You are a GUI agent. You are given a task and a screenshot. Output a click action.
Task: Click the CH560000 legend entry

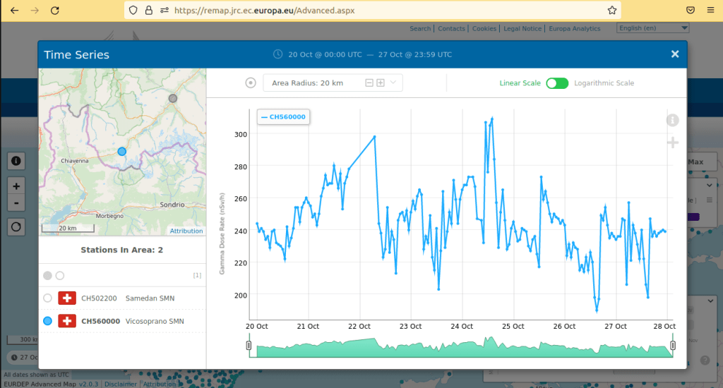click(x=283, y=117)
